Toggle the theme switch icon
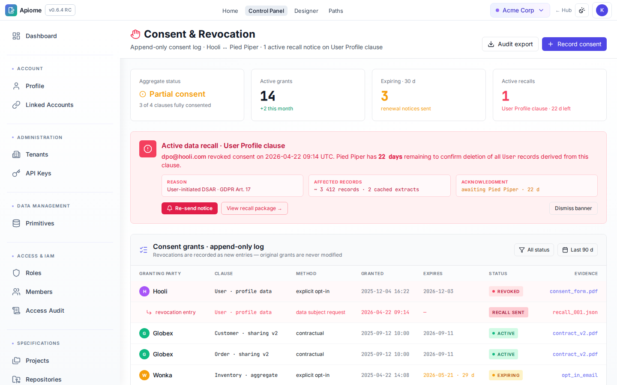 coord(582,10)
